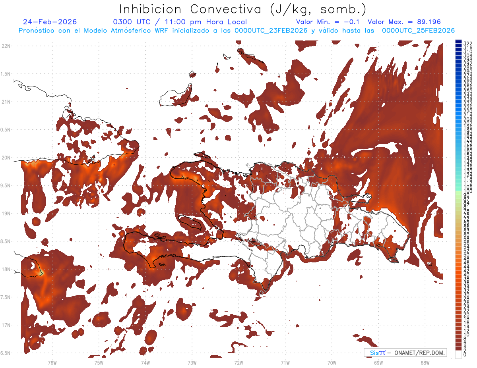
Task: Click the '21N' latitude label
Action: [6, 102]
